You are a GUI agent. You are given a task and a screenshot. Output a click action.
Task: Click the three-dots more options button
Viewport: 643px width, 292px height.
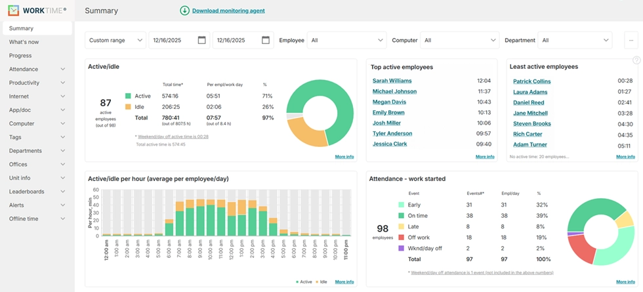coord(631,40)
